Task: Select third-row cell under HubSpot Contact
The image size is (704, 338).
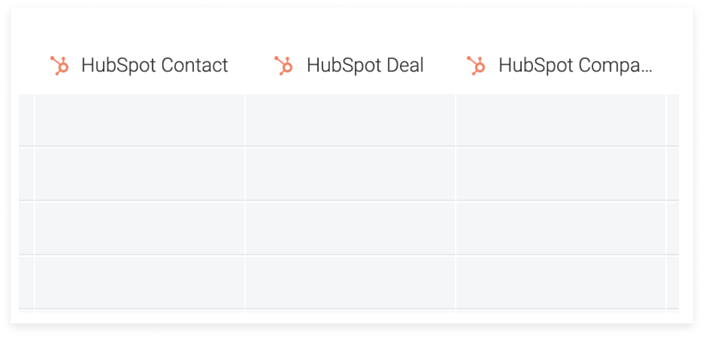Action: 140,228
